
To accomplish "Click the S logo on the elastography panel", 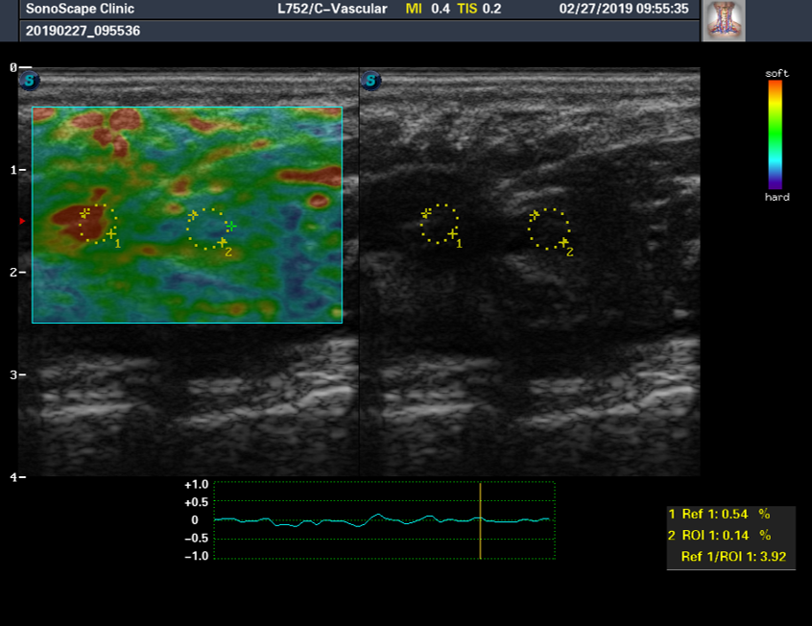I will coord(29,81).
